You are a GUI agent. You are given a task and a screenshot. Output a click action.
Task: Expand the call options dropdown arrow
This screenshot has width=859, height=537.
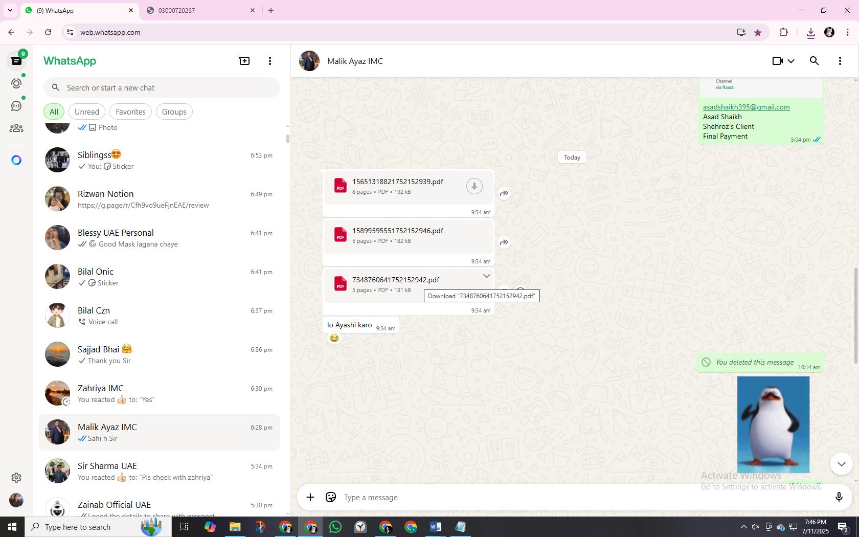tap(791, 61)
